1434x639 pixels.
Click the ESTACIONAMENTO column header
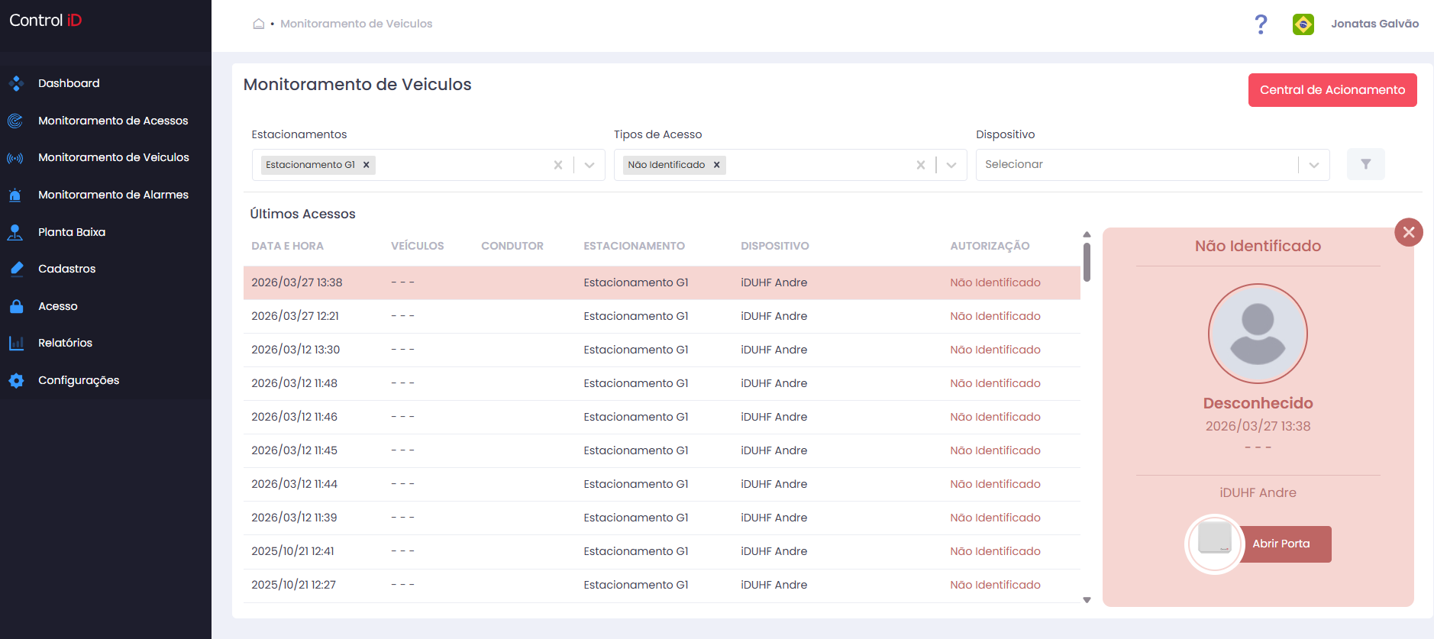pyautogui.click(x=634, y=246)
